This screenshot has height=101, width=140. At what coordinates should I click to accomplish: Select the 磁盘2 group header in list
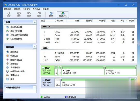[88, 48]
